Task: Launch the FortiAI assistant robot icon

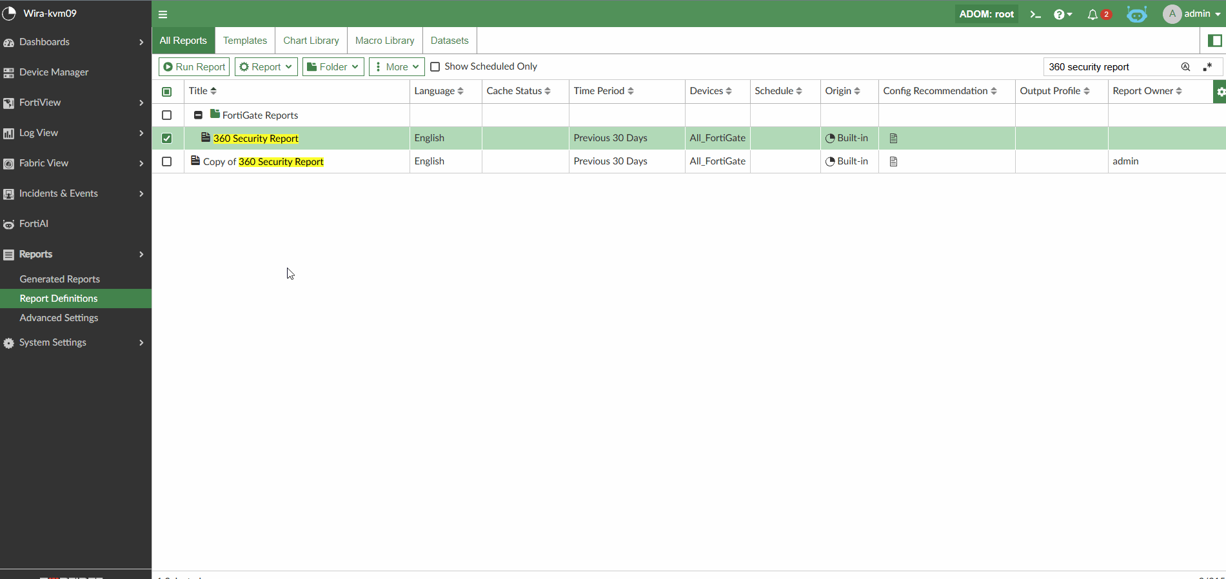Action: [x=1137, y=14]
